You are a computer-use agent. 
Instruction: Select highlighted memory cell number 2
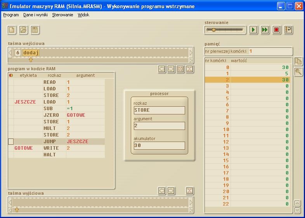(247, 80)
